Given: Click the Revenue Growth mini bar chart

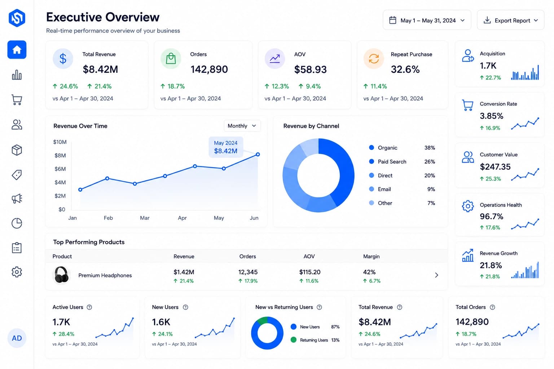Looking at the screenshot, I should [x=525, y=270].
